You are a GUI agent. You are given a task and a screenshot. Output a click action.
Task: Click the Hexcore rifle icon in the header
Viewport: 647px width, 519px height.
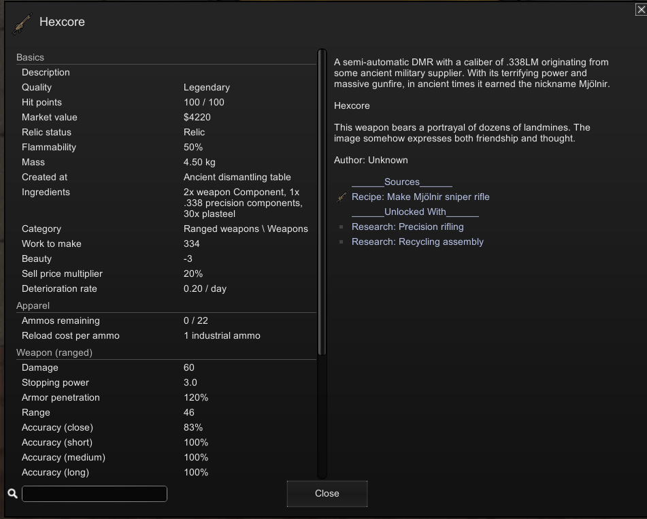pos(22,24)
